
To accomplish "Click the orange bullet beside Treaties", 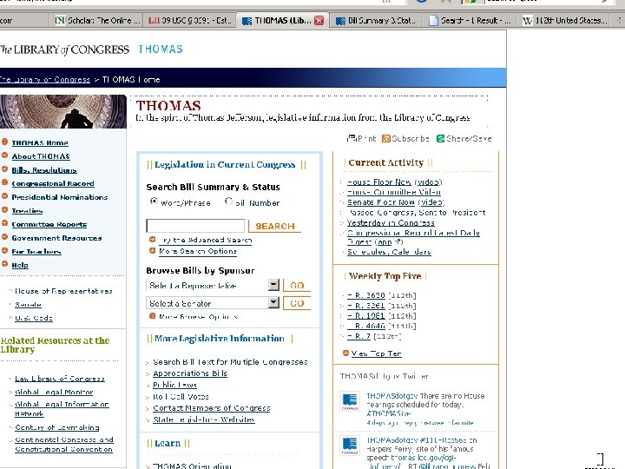I will [5, 209].
